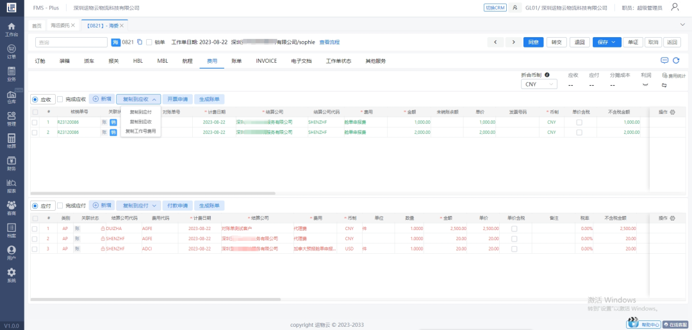The width and height of the screenshot is (692, 330).
Task: Click the FMS logo icon at top-left
Action: coord(12,8)
